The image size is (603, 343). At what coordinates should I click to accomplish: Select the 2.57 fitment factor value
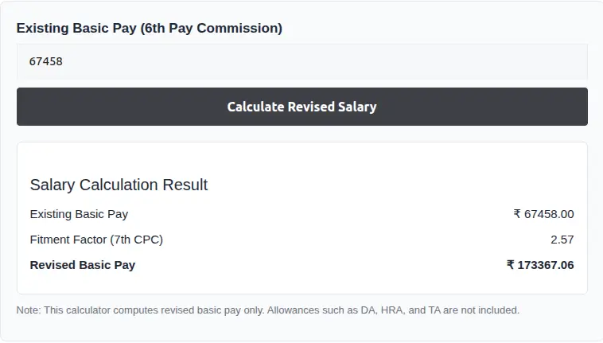pyautogui.click(x=562, y=240)
